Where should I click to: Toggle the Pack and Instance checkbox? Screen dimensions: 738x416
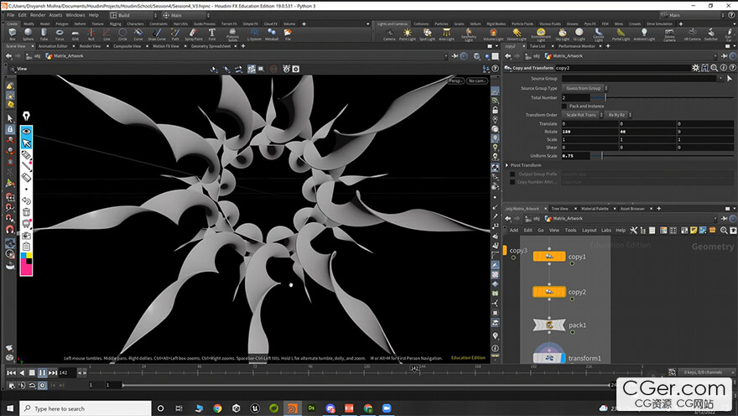pyautogui.click(x=564, y=106)
